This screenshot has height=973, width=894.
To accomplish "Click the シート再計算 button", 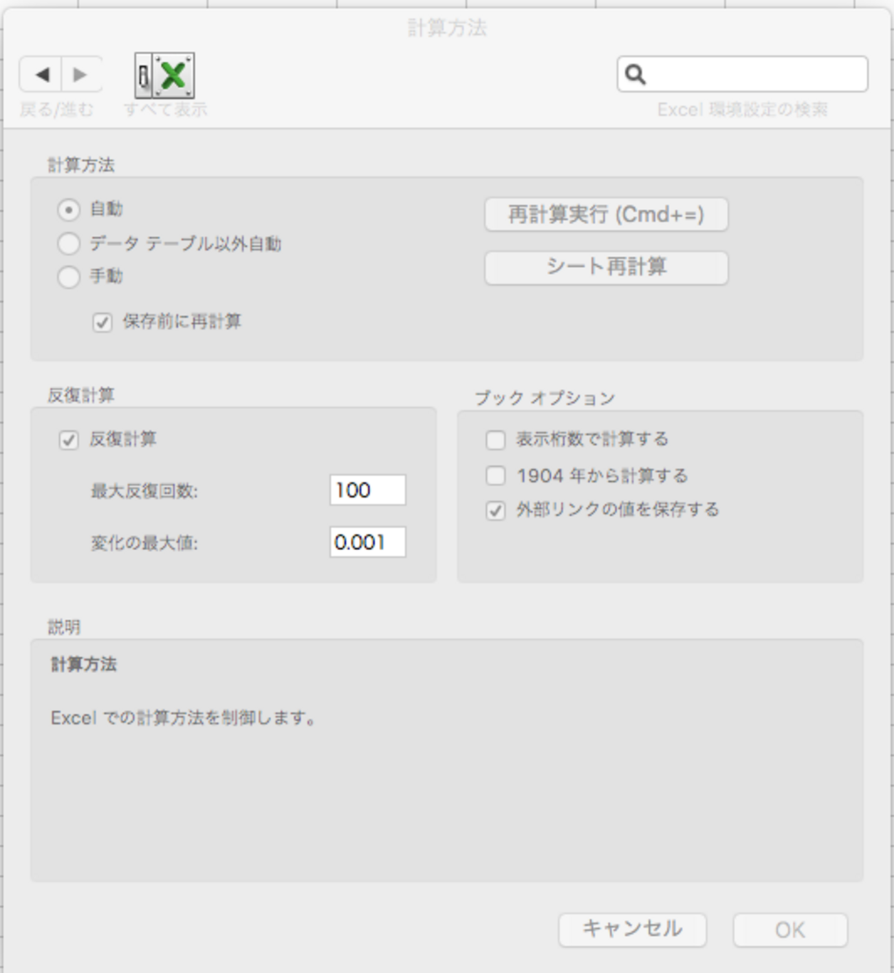I will pyautogui.click(x=606, y=268).
